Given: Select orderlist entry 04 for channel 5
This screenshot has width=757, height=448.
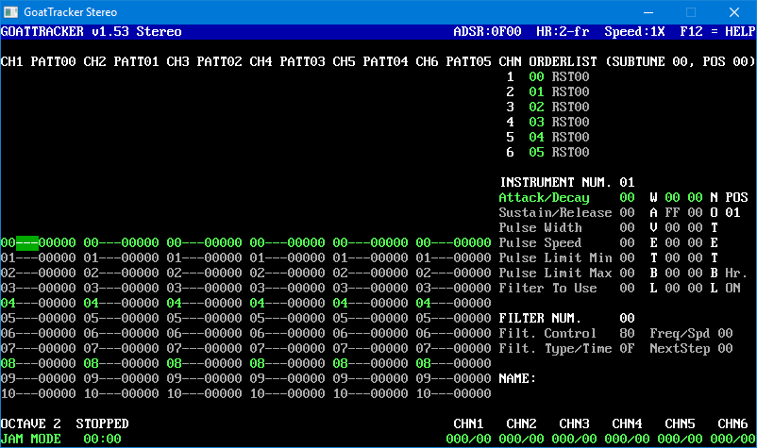Looking at the screenshot, I should 536,138.
